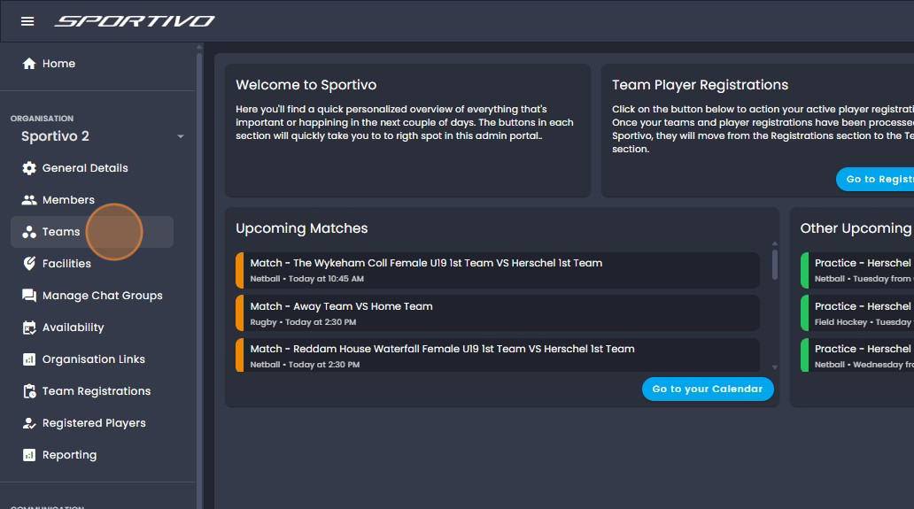Screen dimensions: 914x509
Task: Click the Members people icon
Action: (29, 200)
